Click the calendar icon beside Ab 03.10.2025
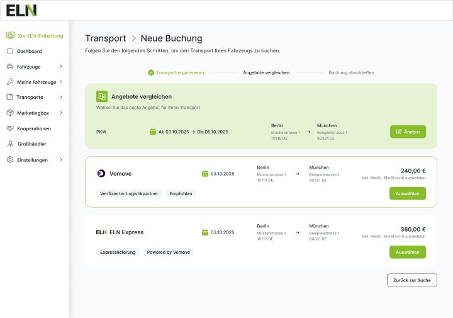453x318 pixels. pyautogui.click(x=153, y=132)
